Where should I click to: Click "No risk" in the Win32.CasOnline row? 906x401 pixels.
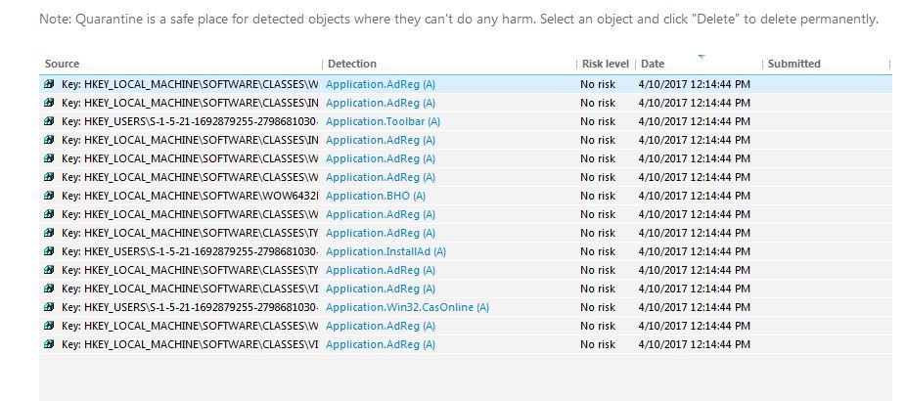tap(598, 307)
